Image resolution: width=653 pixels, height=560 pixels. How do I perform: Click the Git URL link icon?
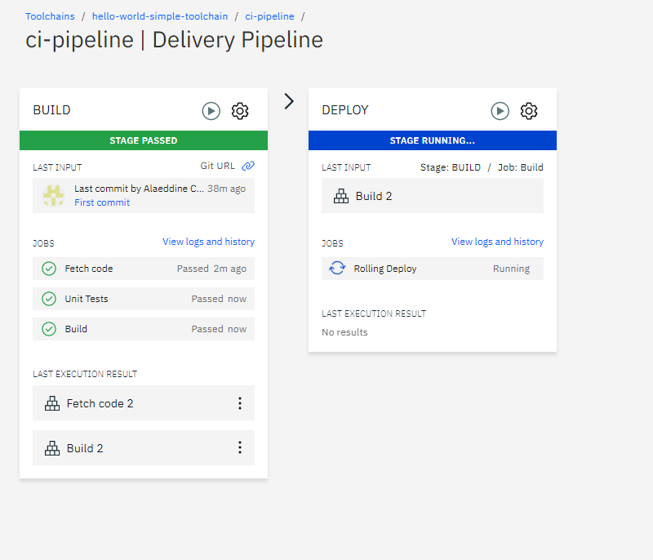click(248, 166)
